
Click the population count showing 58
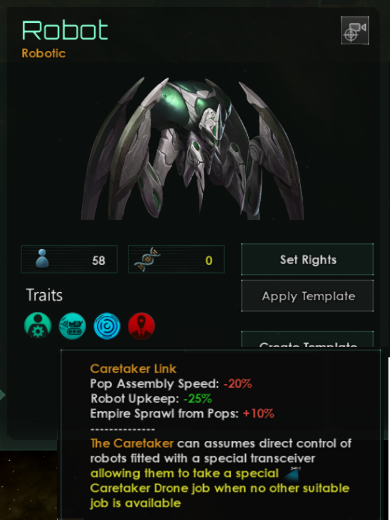tap(99, 261)
